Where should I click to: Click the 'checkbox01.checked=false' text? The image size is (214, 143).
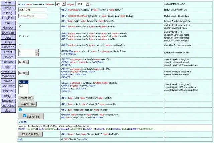[178, 45]
